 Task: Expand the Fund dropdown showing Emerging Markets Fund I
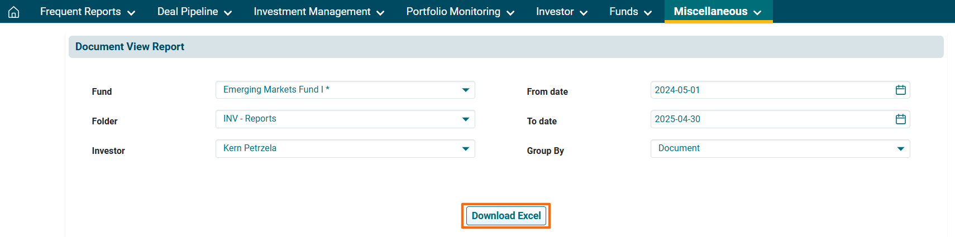[x=335, y=90]
